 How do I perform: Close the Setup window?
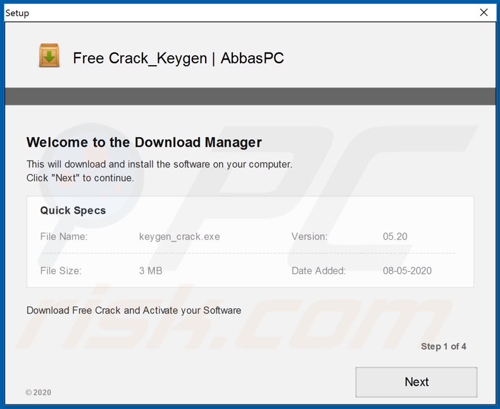484,13
